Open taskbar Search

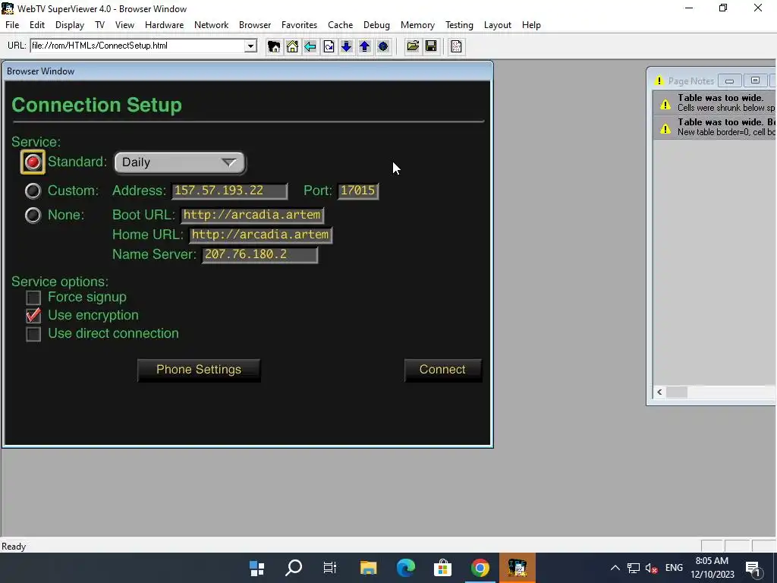[294, 568]
